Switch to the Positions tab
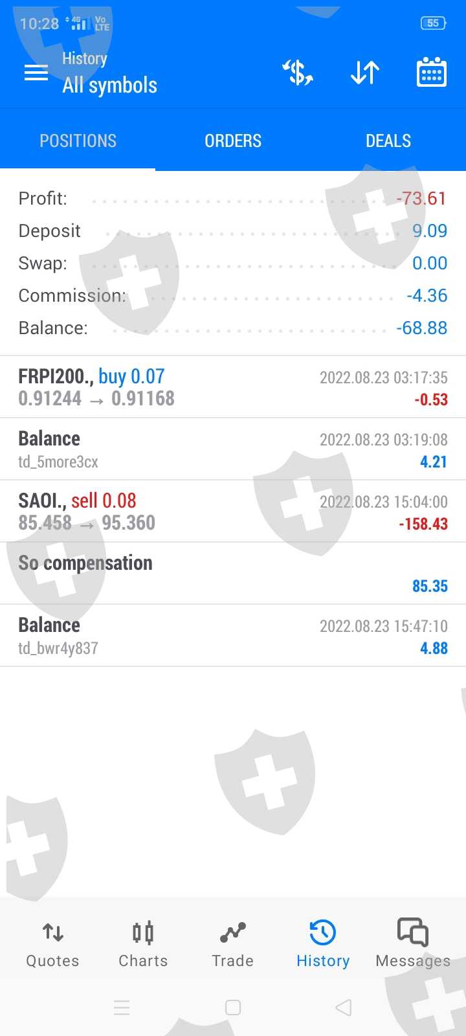The width and height of the screenshot is (466, 1036). click(78, 141)
